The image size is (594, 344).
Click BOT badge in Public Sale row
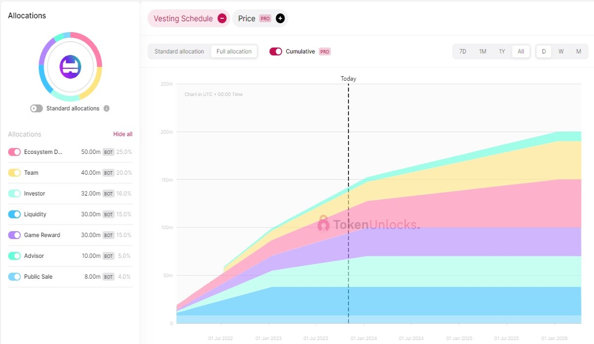(x=108, y=277)
